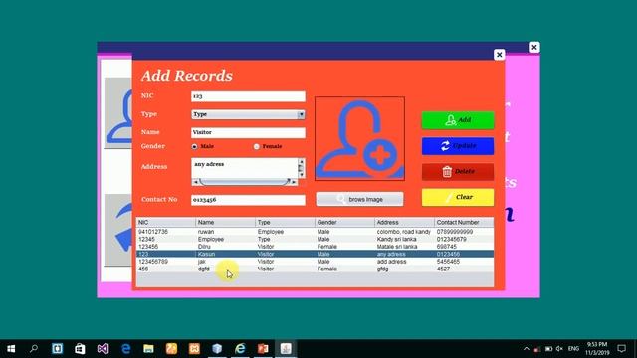Click the battery tray icon
This screenshot has height=358, width=637.
pyautogui.click(x=548, y=349)
